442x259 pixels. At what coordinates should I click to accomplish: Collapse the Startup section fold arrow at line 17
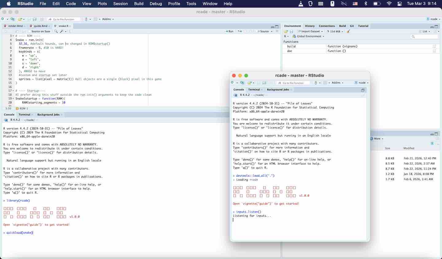[x=13, y=91]
